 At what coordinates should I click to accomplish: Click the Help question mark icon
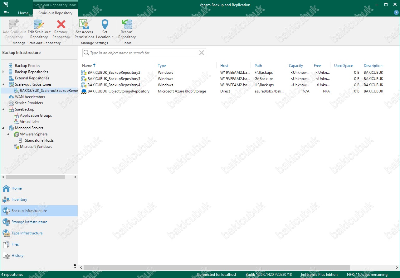(396, 13)
